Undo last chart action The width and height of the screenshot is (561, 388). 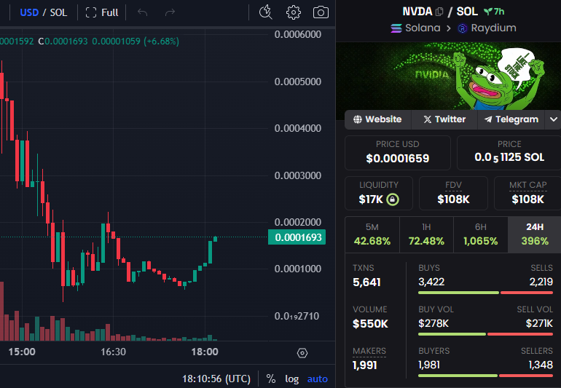click(142, 12)
